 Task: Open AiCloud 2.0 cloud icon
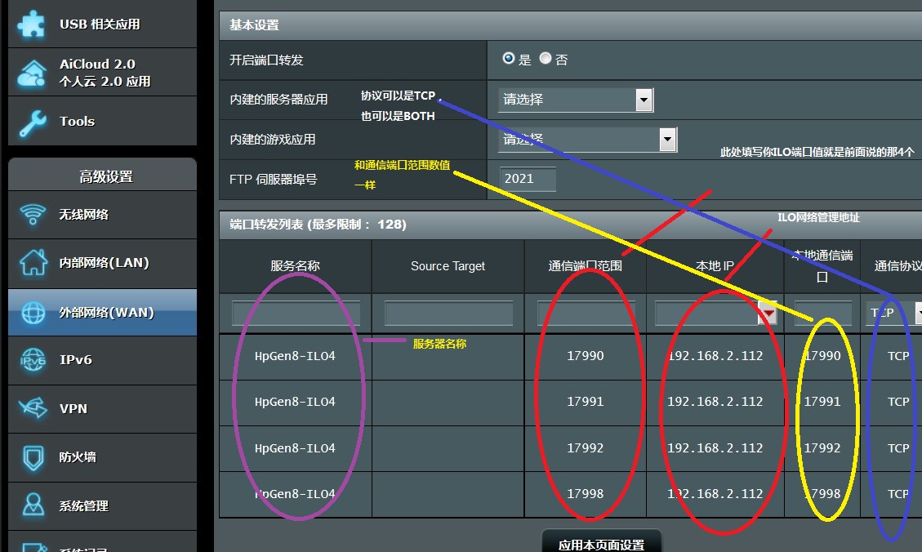(32, 73)
